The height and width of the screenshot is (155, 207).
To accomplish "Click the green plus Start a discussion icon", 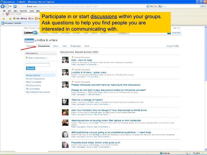I will [x=27, y=58].
